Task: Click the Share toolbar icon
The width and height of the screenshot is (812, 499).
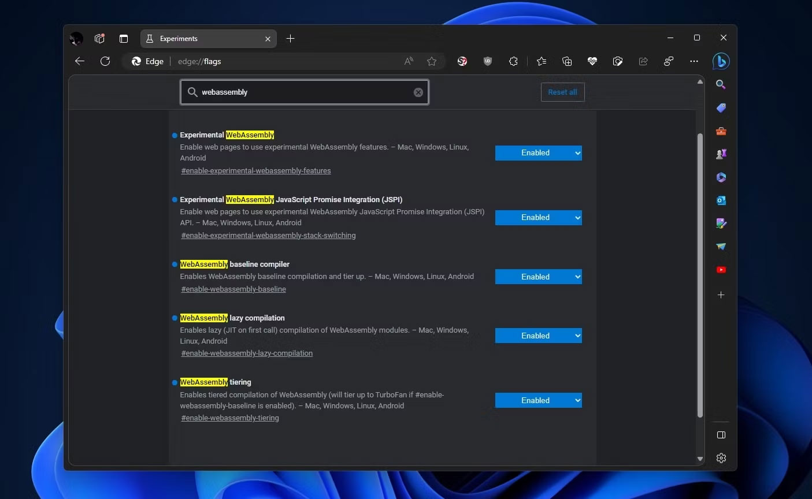Action: pos(643,61)
